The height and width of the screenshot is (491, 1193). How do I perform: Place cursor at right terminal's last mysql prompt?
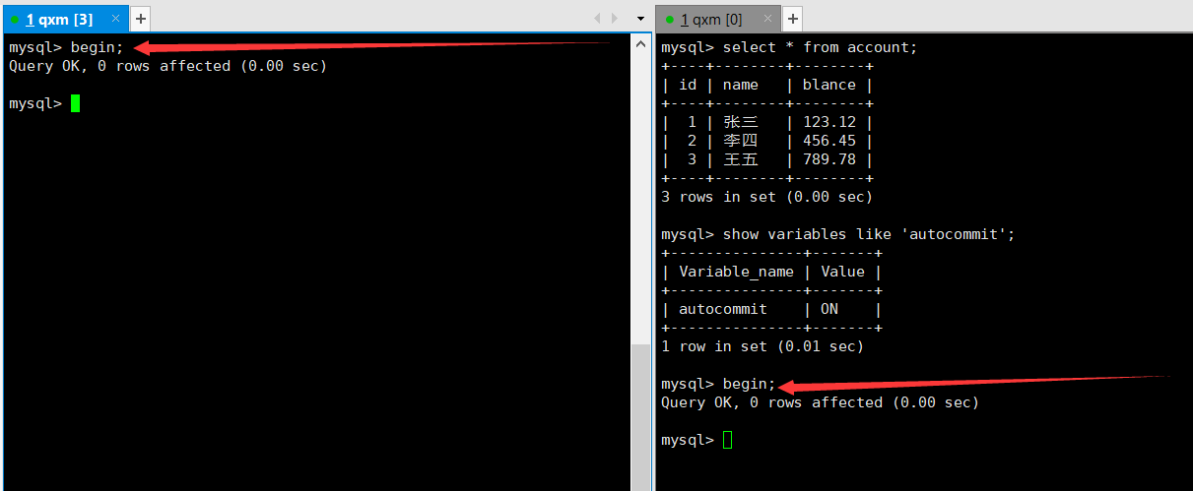coord(728,440)
